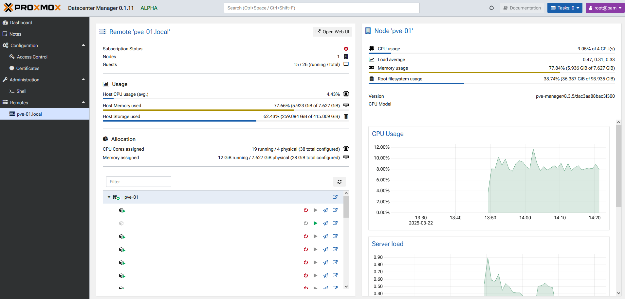The width and height of the screenshot is (625, 299).
Task: Open the stopped guest in web UI
Action: coord(335,223)
